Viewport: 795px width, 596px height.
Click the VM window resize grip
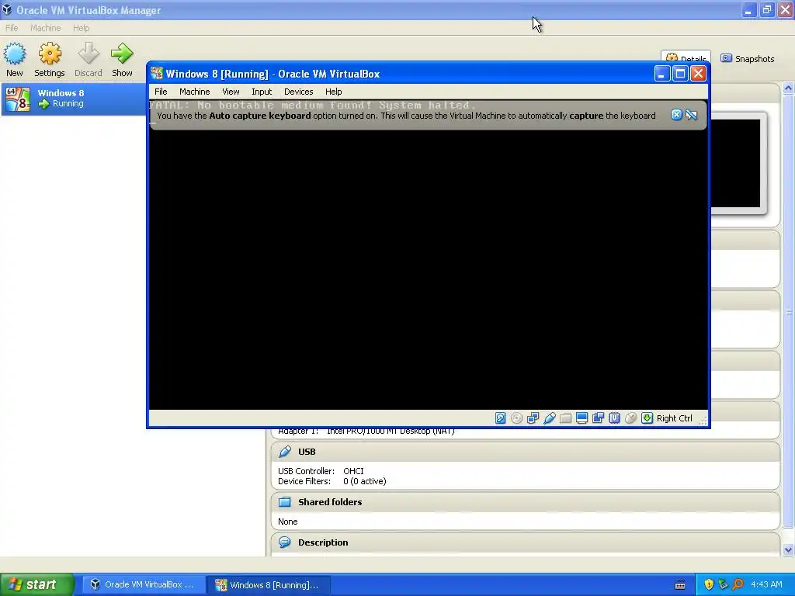click(703, 420)
